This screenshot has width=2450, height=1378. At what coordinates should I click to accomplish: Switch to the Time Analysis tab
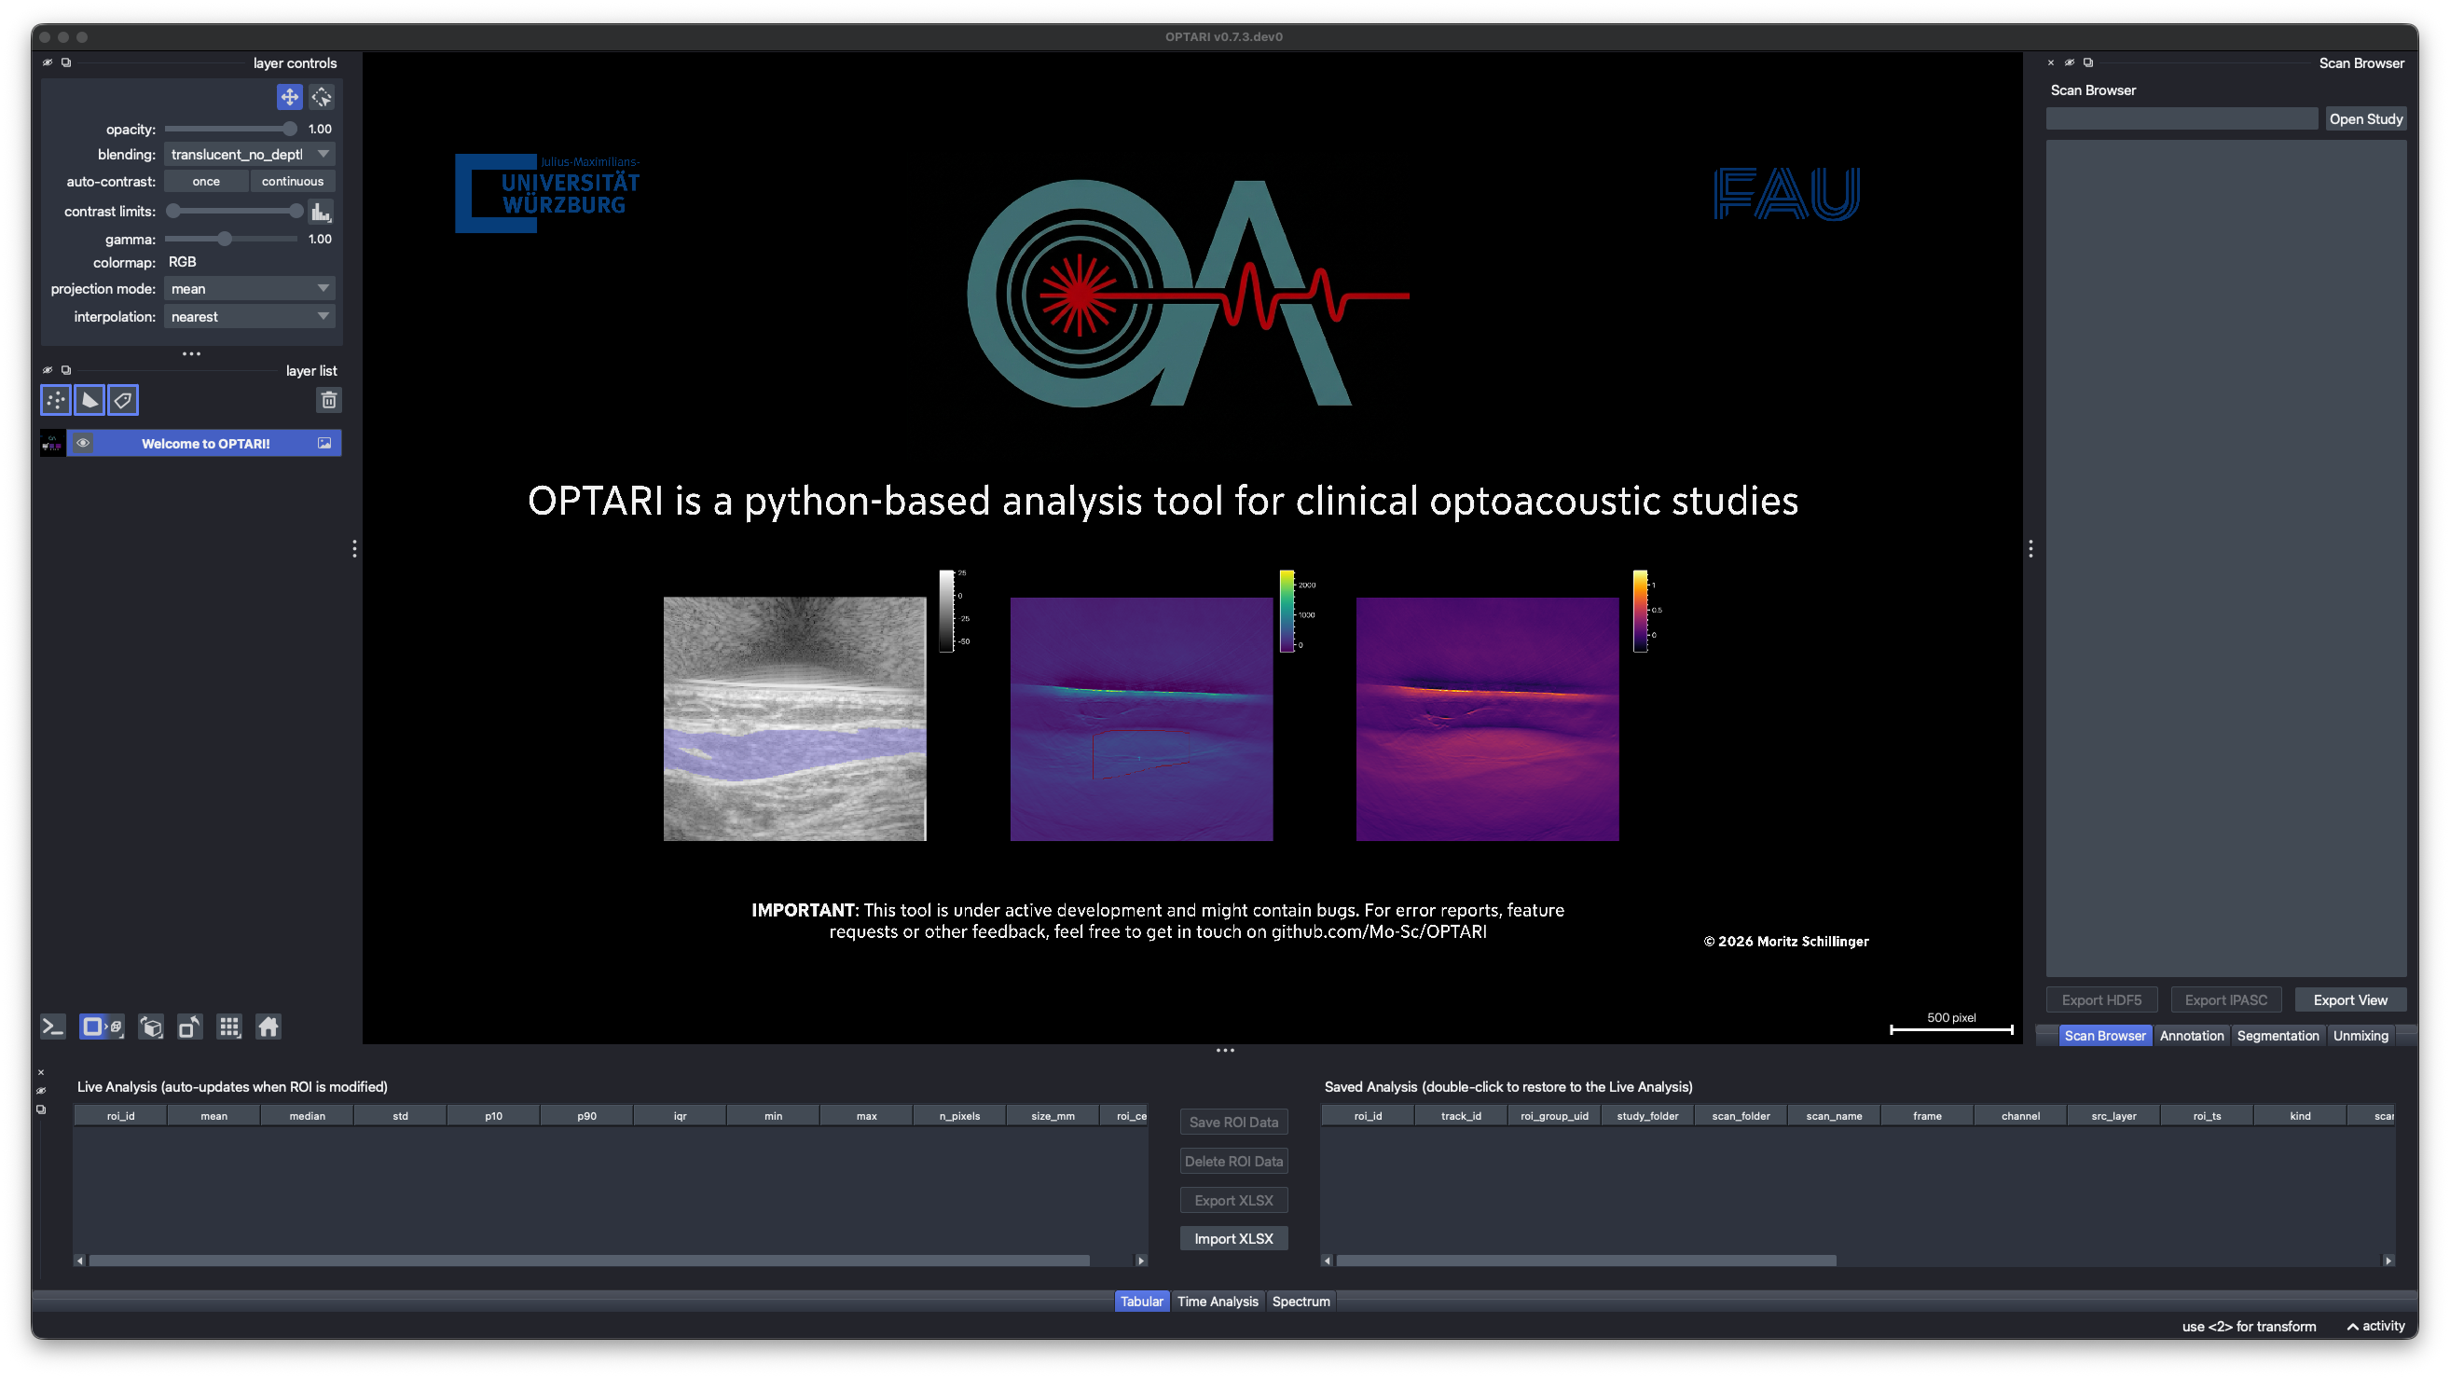pos(1218,1301)
